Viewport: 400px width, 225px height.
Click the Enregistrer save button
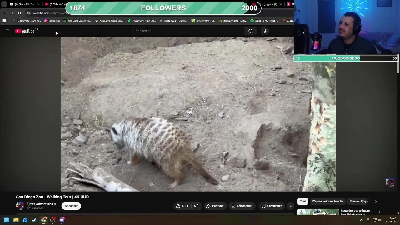tap(272, 206)
